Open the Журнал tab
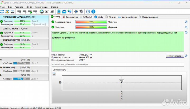This screenshot has height=109, width=190. [x=112, y=17]
